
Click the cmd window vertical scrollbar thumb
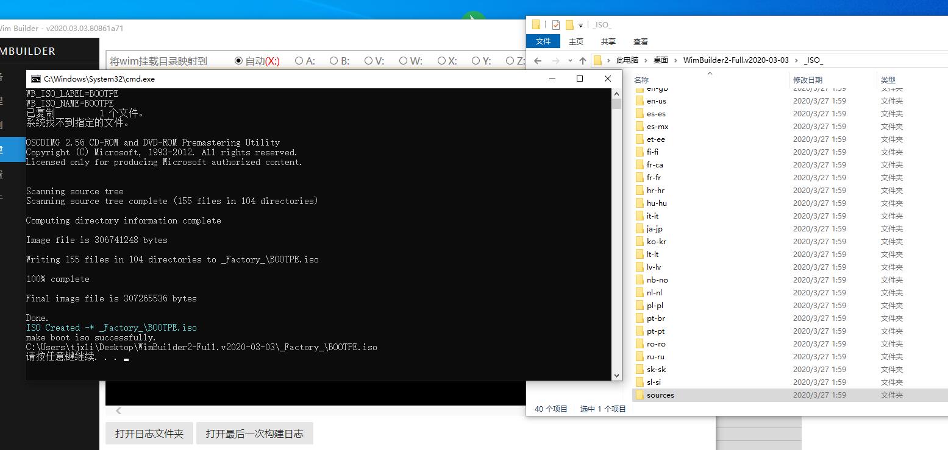pos(616,104)
